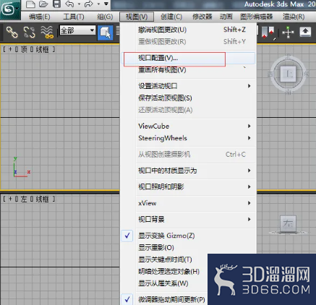Click the 西 compass label on ViewCube ring
The image size is (316, 305).
pos(270,74)
